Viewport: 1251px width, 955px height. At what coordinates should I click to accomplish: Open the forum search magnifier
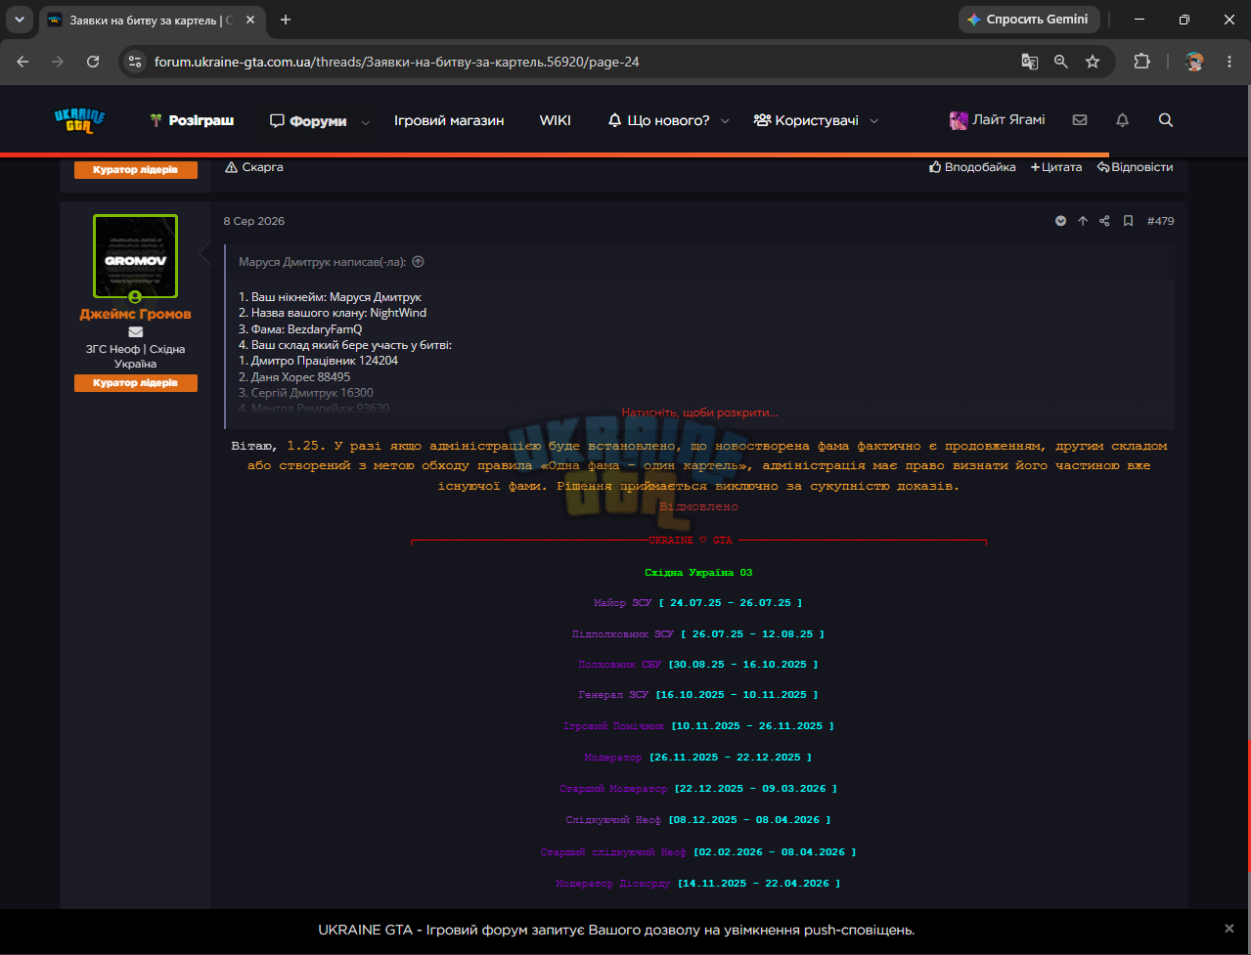point(1166,120)
